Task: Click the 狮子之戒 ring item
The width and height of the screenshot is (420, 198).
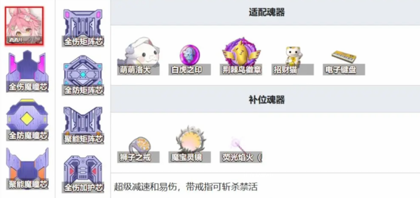Action: 138,150
